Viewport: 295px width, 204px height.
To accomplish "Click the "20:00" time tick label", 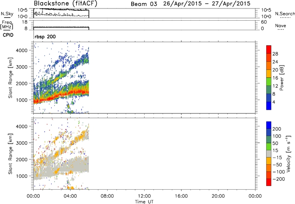I will [218, 196].
